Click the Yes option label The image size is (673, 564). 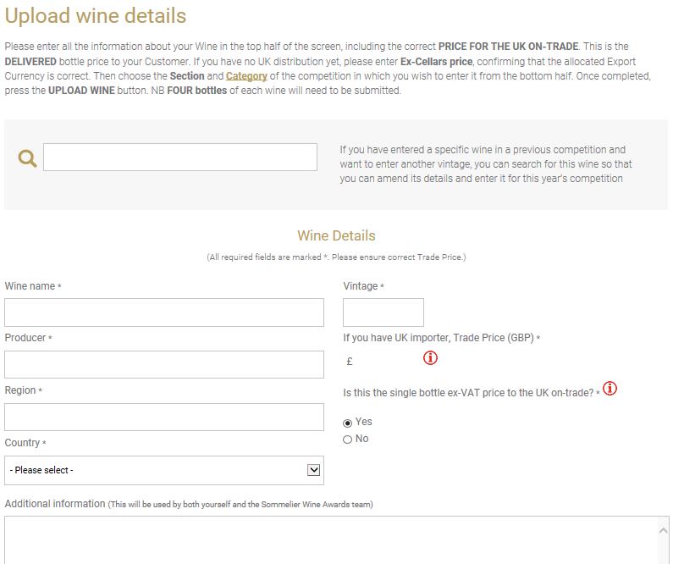point(363,422)
